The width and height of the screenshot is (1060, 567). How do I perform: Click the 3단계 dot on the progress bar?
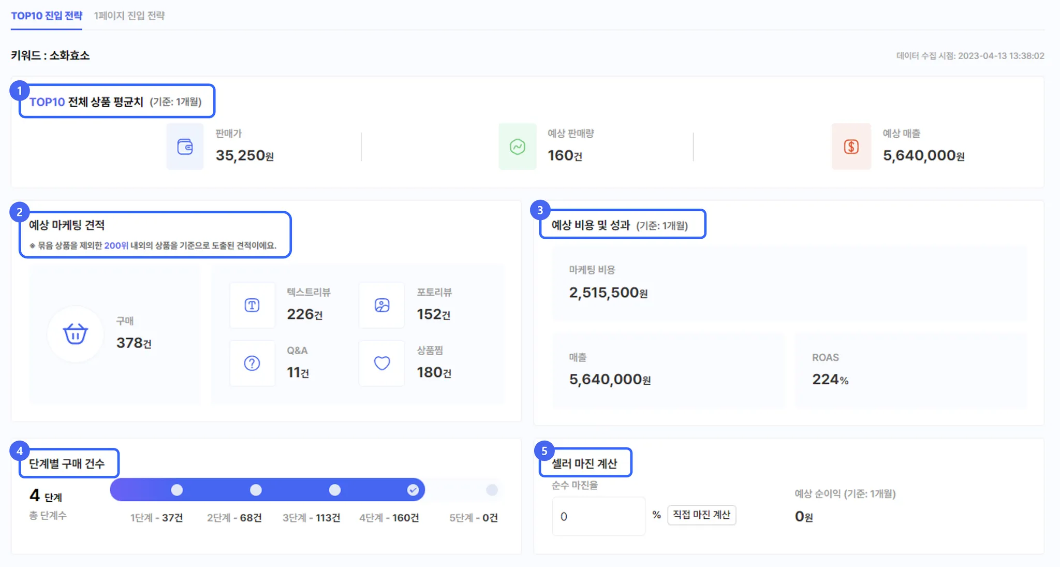tap(335, 490)
